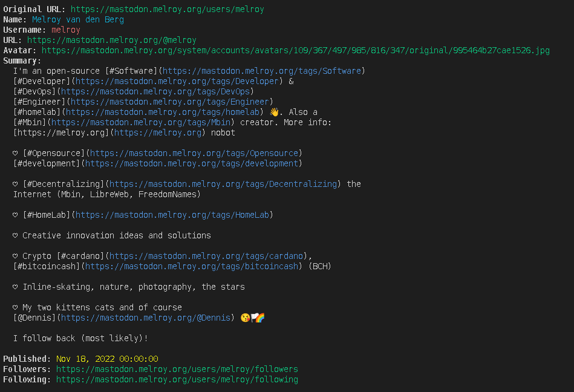Click the heart before [#Opensource]
Image resolution: width=574 pixels, height=392 pixels.
coord(15,153)
